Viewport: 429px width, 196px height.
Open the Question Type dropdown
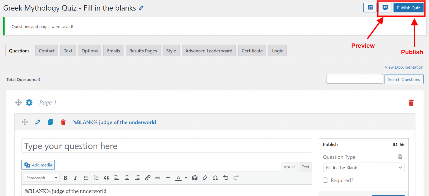[364, 168]
